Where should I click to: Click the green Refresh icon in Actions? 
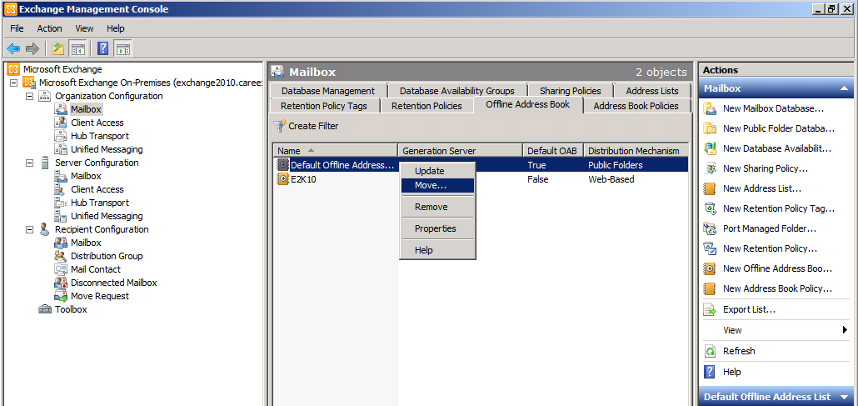710,351
